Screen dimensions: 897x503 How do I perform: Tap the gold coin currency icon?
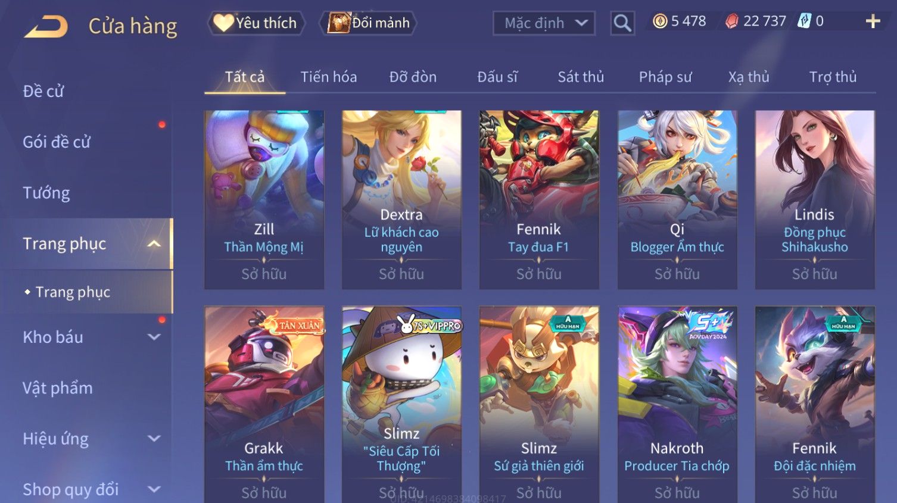[x=659, y=21]
